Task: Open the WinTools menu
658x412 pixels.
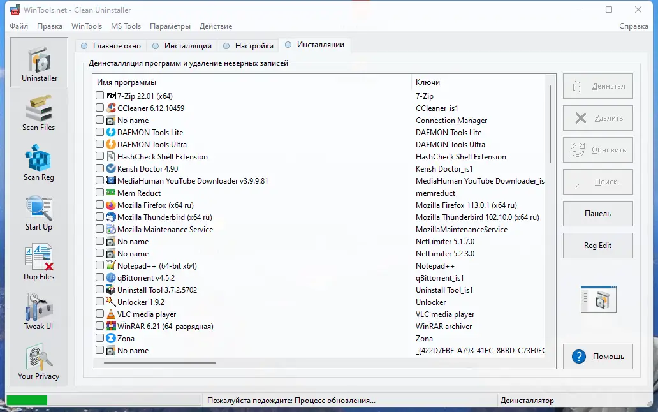Action: [x=87, y=26]
